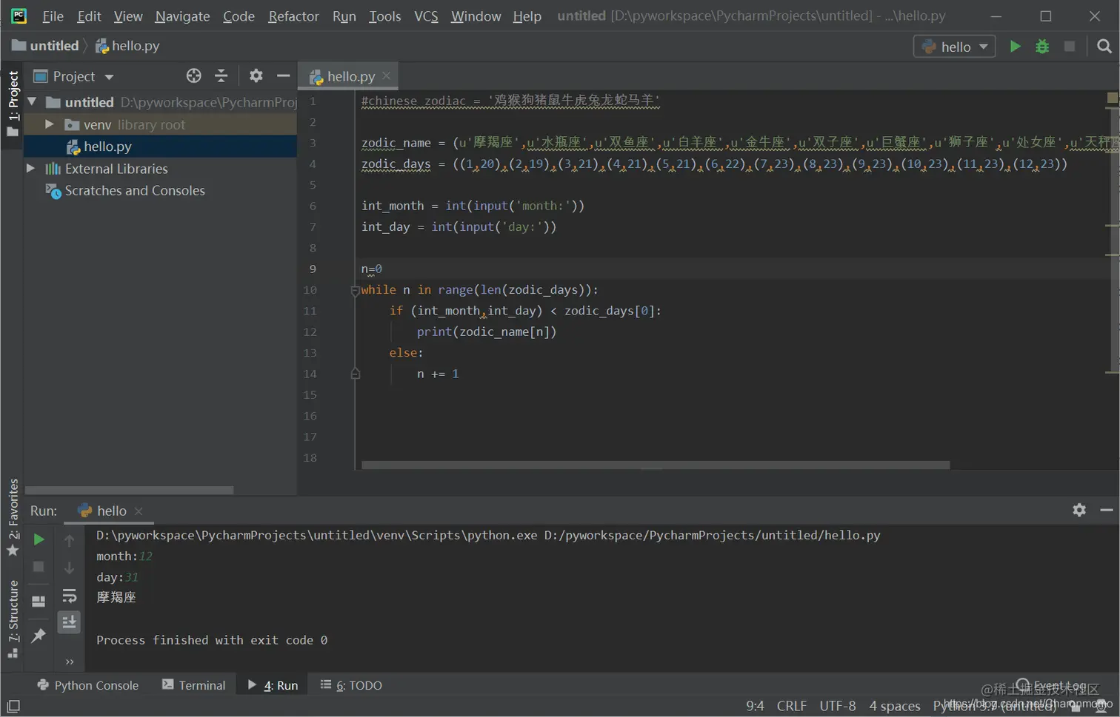Collapse the untitled project root
This screenshot has height=717, width=1120.
32,101
